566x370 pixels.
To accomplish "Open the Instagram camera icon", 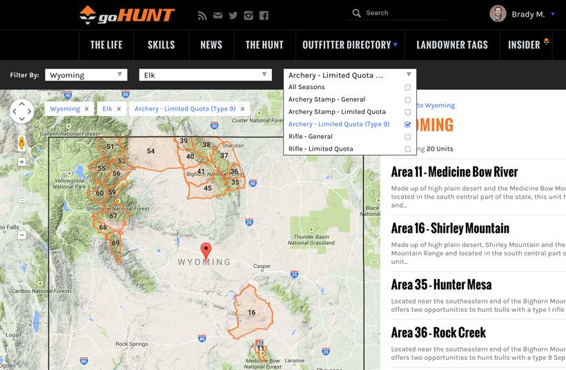I will click(x=248, y=15).
